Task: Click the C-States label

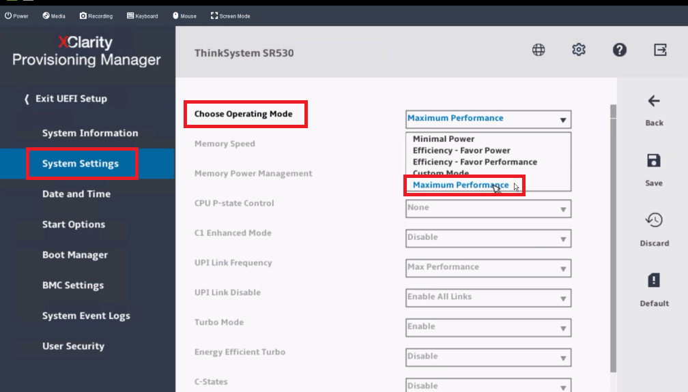Action: (x=211, y=382)
